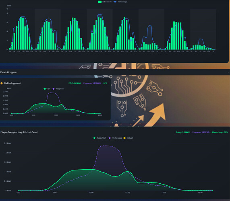Viewport: 230px width, 201px height.
Task: Toggle Tatsächlich series in Tages-Energieertrag legend
Action: [x=99, y=138]
